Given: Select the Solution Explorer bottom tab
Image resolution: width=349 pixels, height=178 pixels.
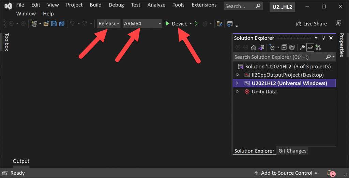Looking at the screenshot, I should pos(254,151).
